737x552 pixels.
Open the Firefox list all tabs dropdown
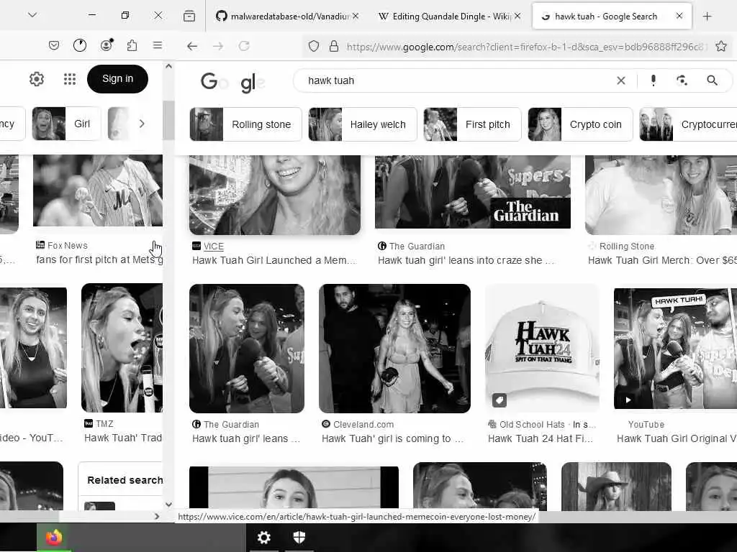(x=32, y=15)
